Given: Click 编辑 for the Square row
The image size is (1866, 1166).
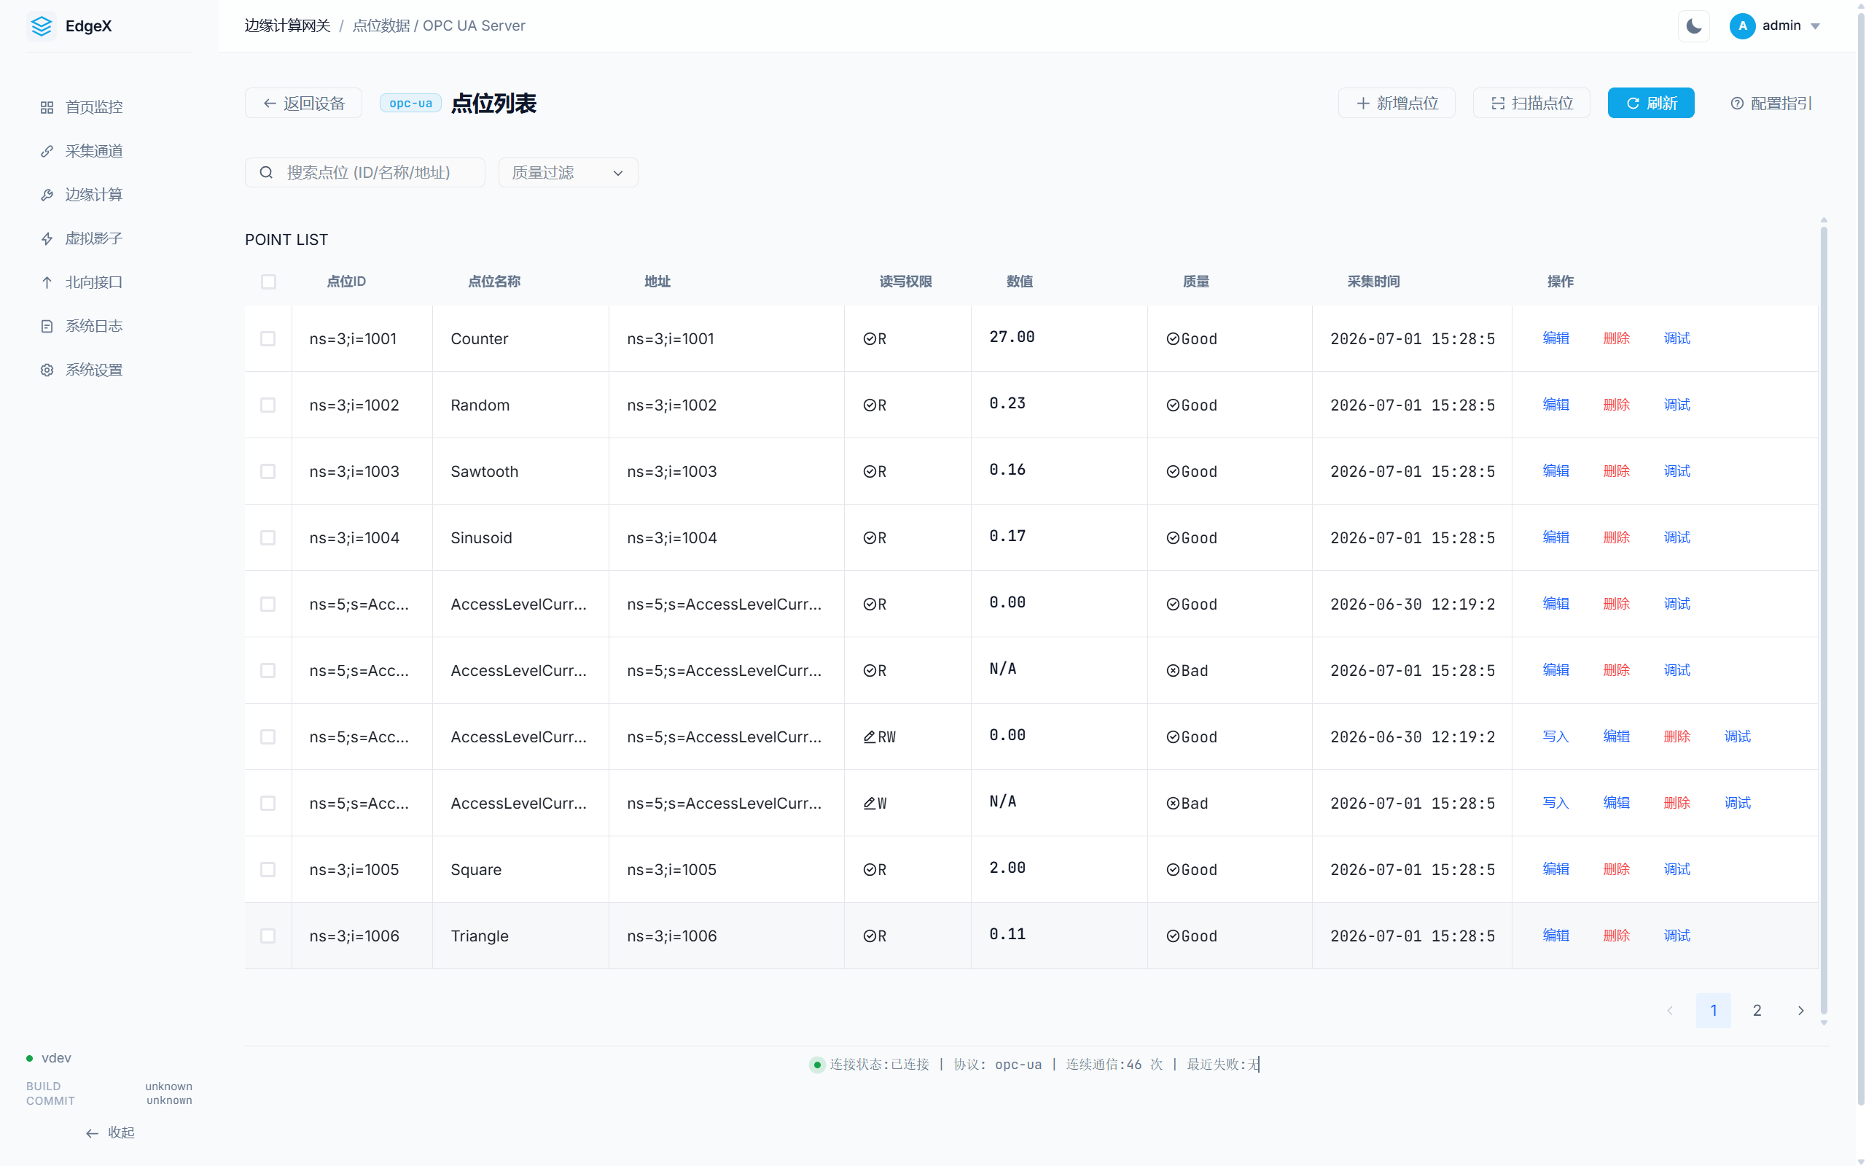Looking at the screenshot, I should point(1555,869).
